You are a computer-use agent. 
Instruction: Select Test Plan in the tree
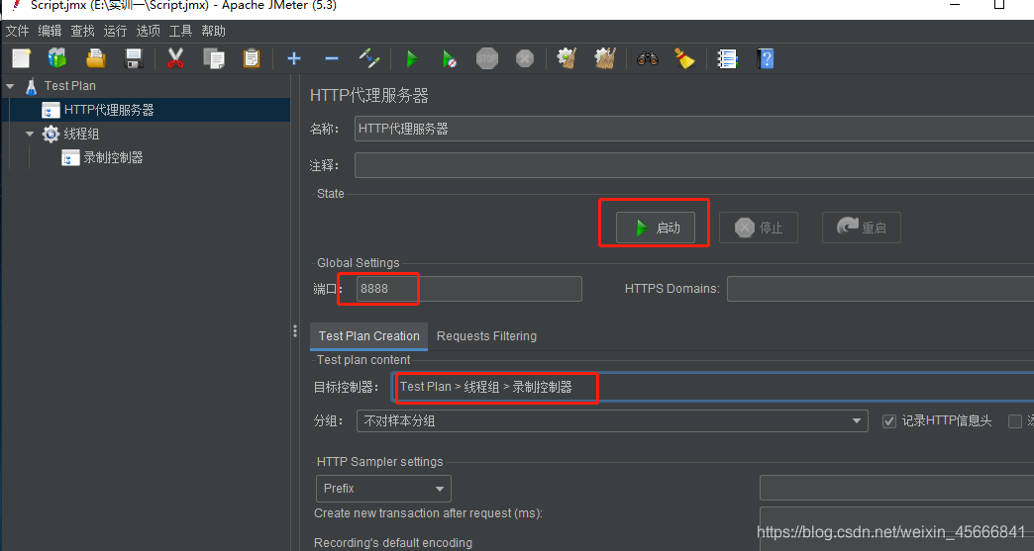tap(70, 86)
